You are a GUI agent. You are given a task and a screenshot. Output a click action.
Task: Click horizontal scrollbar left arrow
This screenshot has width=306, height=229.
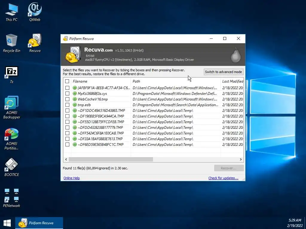pyautogui.click(x=66, y=159)
